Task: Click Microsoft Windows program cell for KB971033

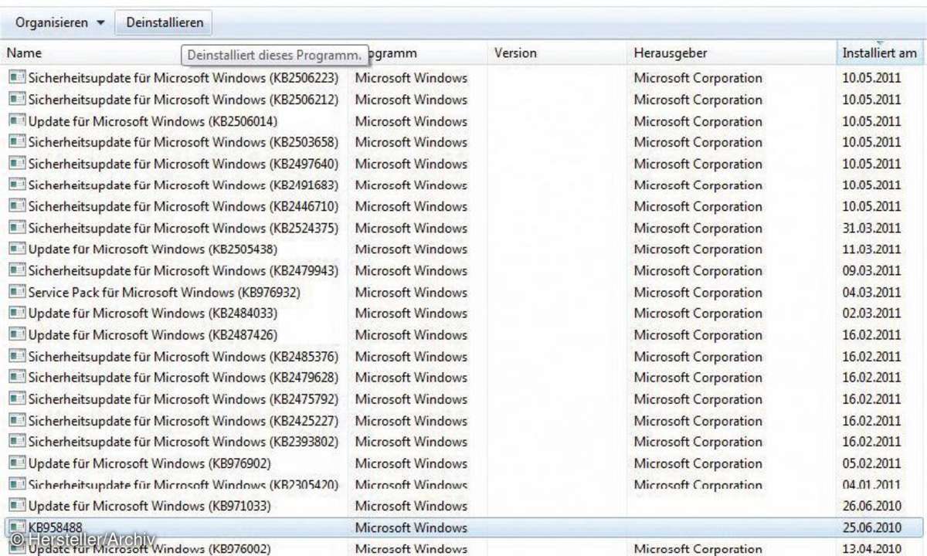Action: [411, 506]
